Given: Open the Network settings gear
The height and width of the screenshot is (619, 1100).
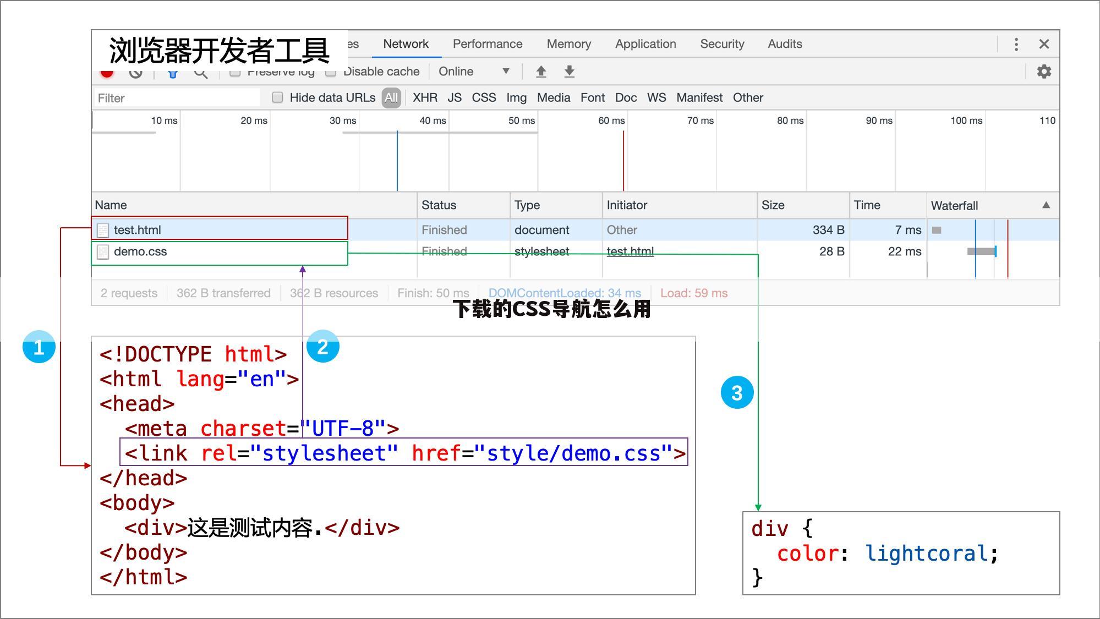Looking at the screenshot, I should coord(1044,72).
